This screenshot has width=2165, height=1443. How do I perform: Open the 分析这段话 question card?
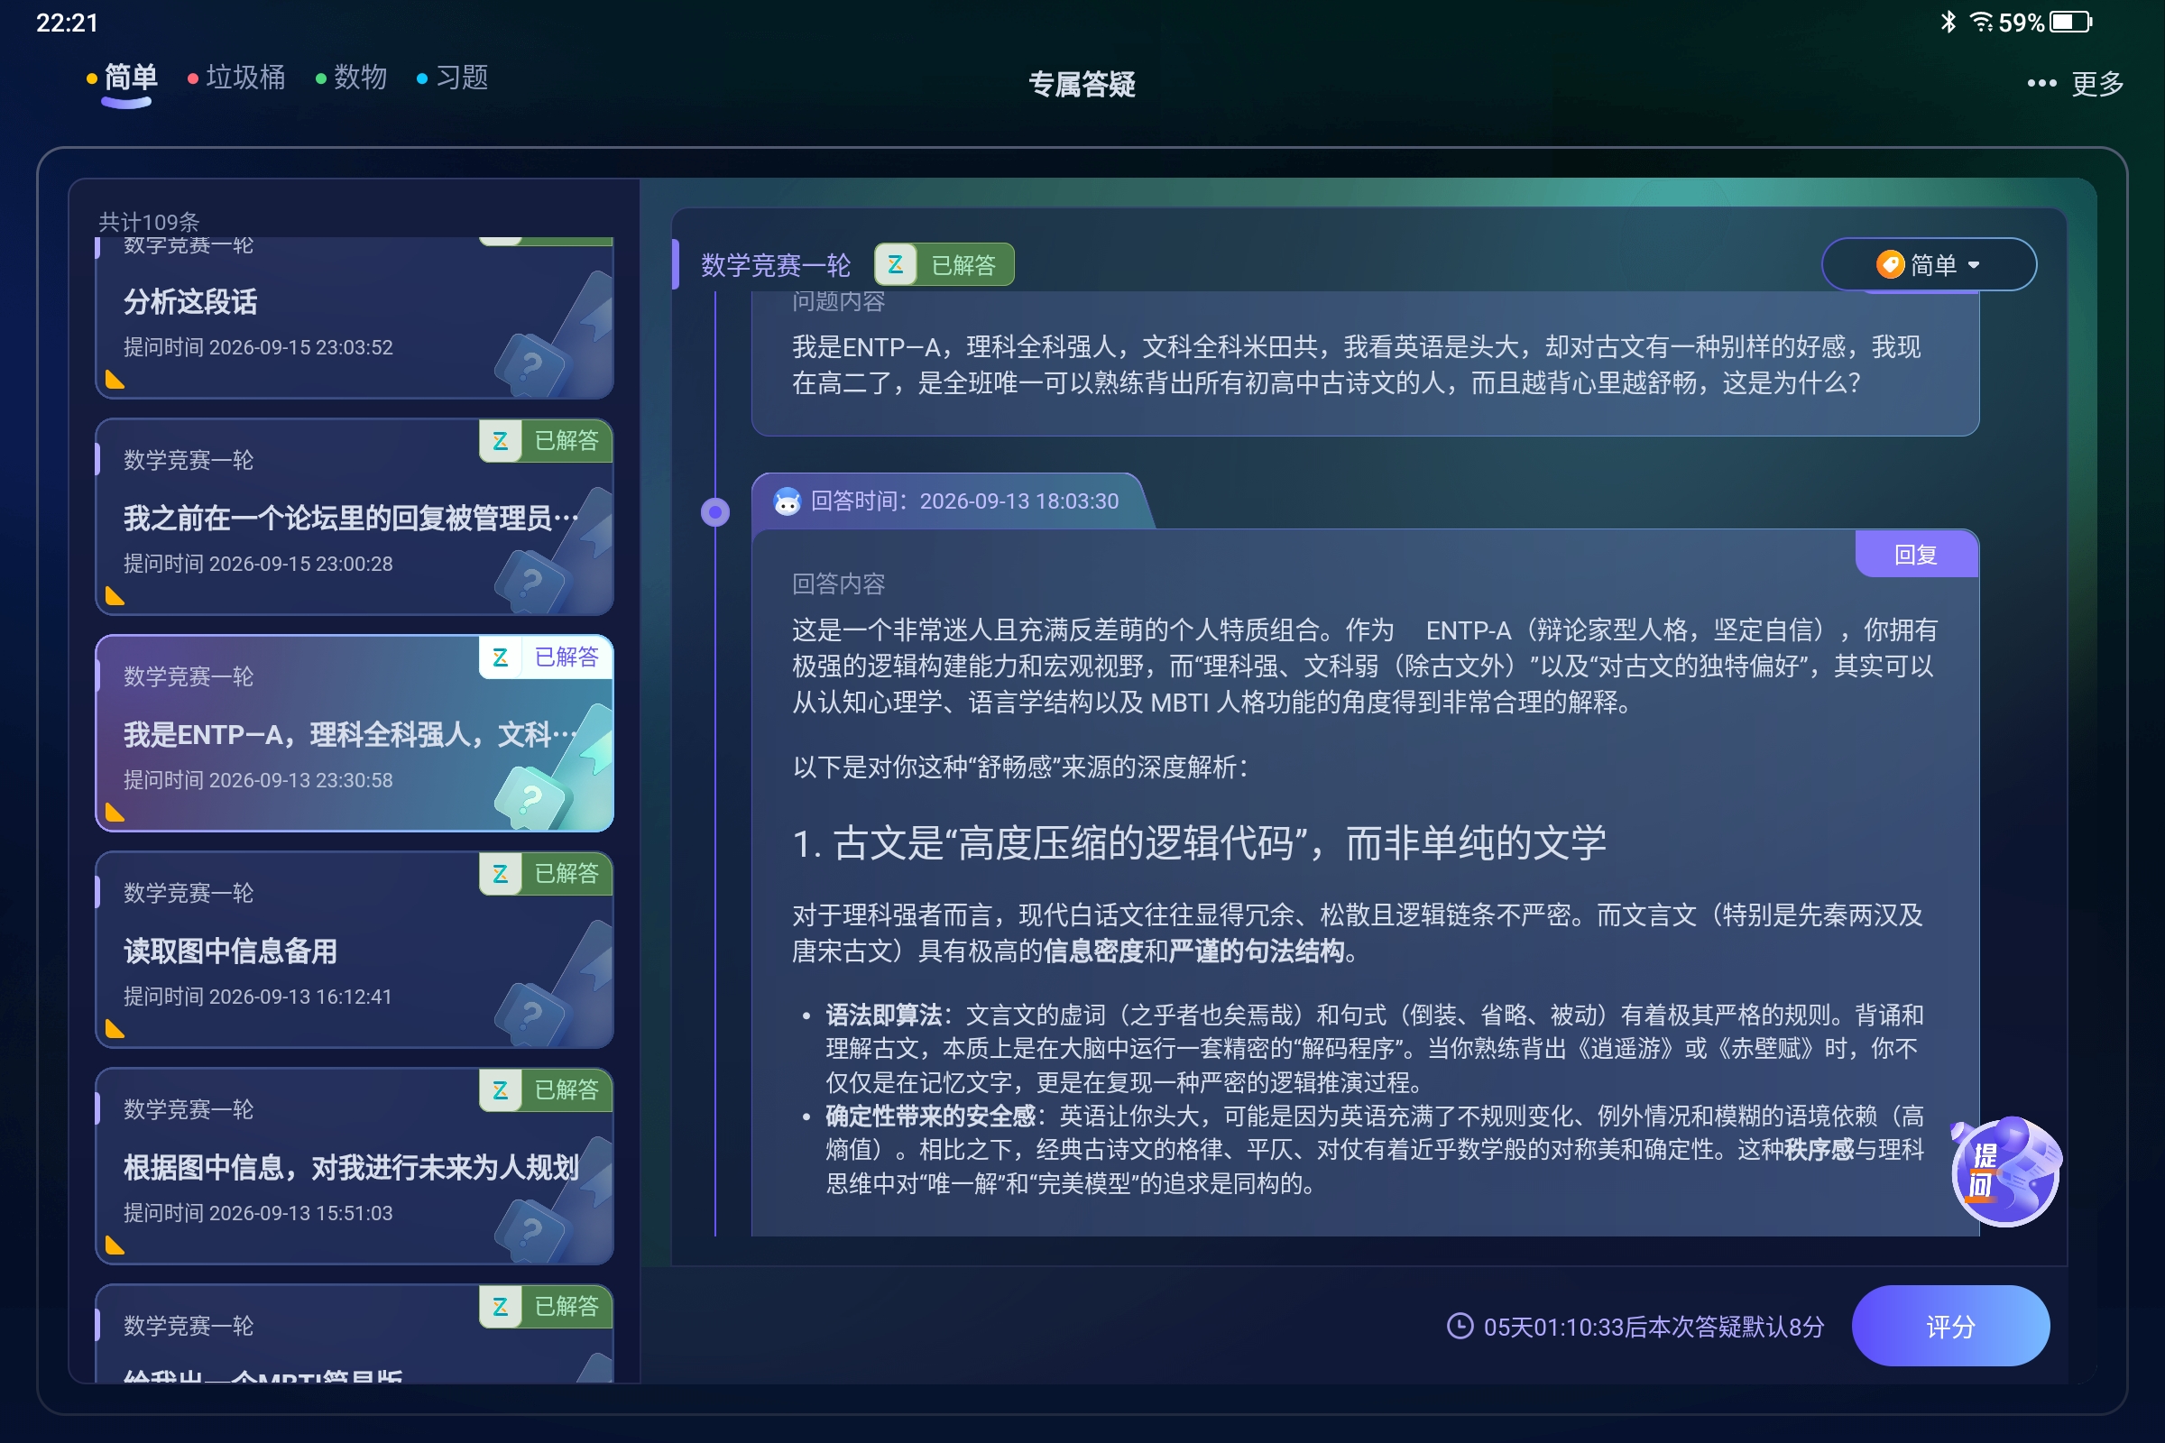(x=355, y=317)
